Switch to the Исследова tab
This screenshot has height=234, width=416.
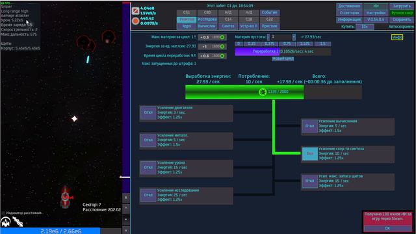pos(207,19)
